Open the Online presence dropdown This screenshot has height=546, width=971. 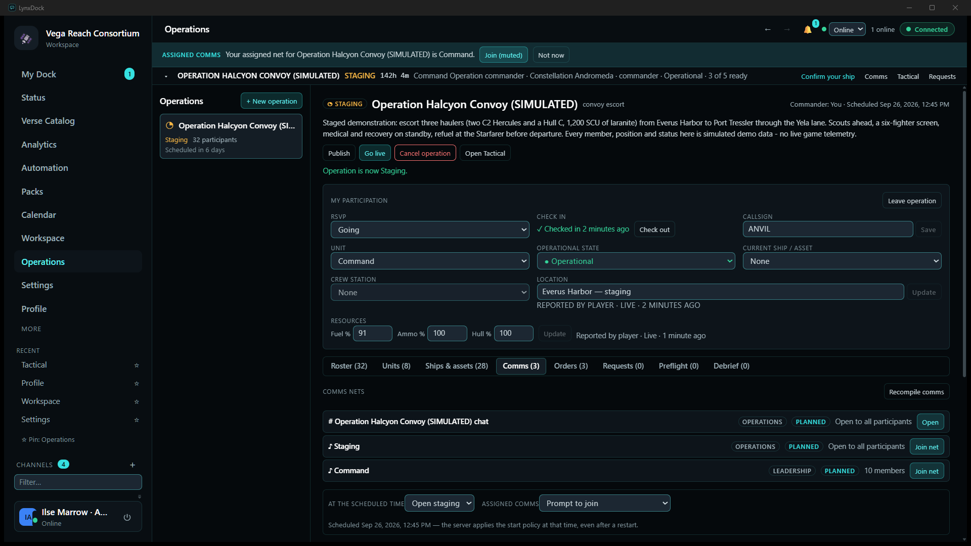click(x=847, y=30)
